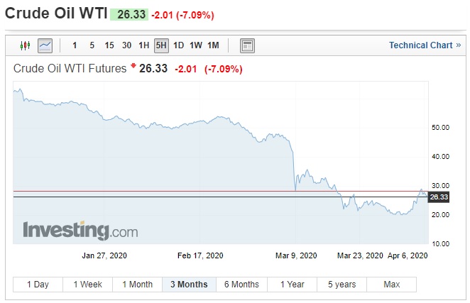Click Crude Oil WTI Futures title
Screen dimensions: 470x303
coord(70,69)
